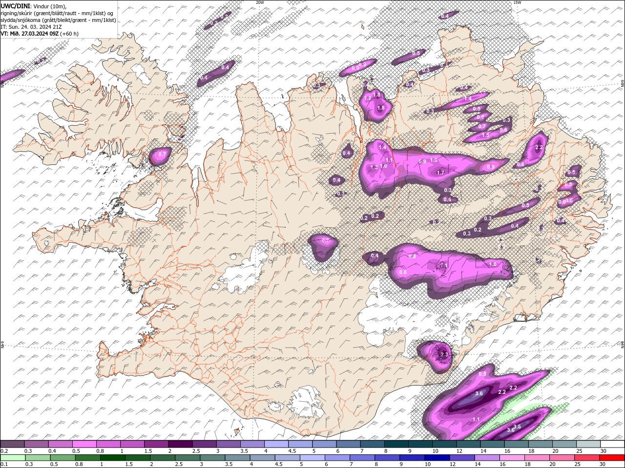This screenshot has width=625, height=468.
Task: Click the UWC/DINI model title
Action: (15, 5)
